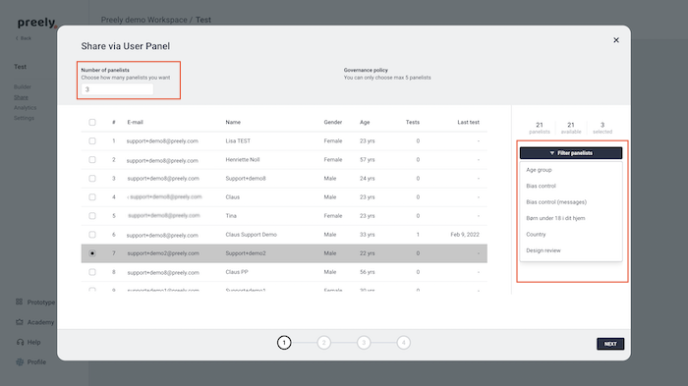
Task: Click the Lisa TEST name cell
Action: pos(238,141)
